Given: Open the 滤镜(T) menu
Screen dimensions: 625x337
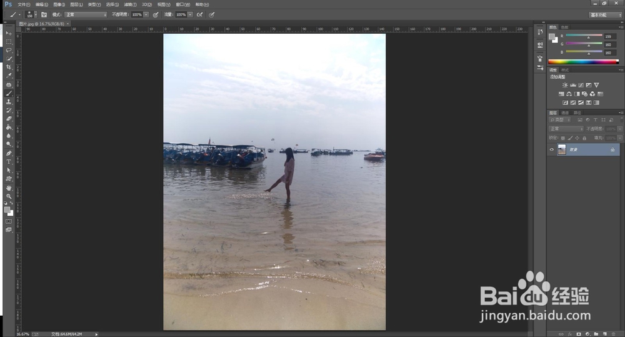Looking at the screenshot, I should point(130,5).
